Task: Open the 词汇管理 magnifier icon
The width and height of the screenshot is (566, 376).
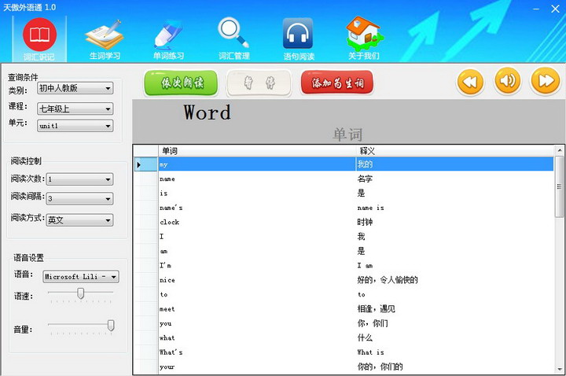Action: pyautogui.click(x=233, y=34)
